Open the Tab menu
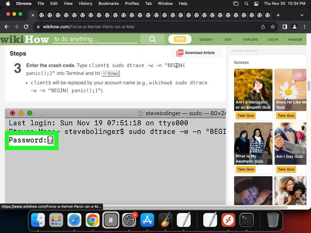The image size is (311, 233). [148, 3]
